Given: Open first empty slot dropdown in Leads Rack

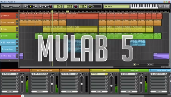Looking at the screenshot, I should tap(136, 77).
